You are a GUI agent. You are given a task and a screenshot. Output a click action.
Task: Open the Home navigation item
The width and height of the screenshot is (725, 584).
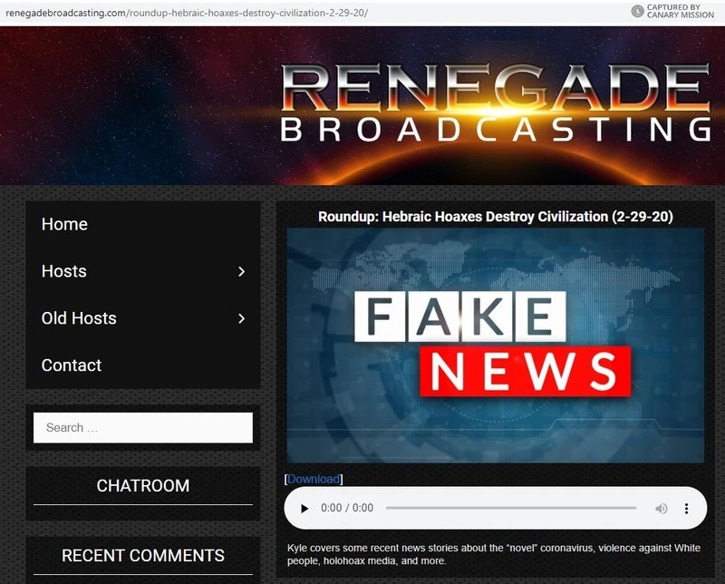[x=64, y=224]
